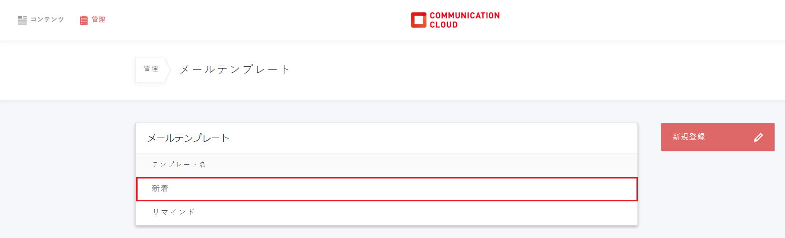Click the CLOUD word in the logo

coord(444,25)
